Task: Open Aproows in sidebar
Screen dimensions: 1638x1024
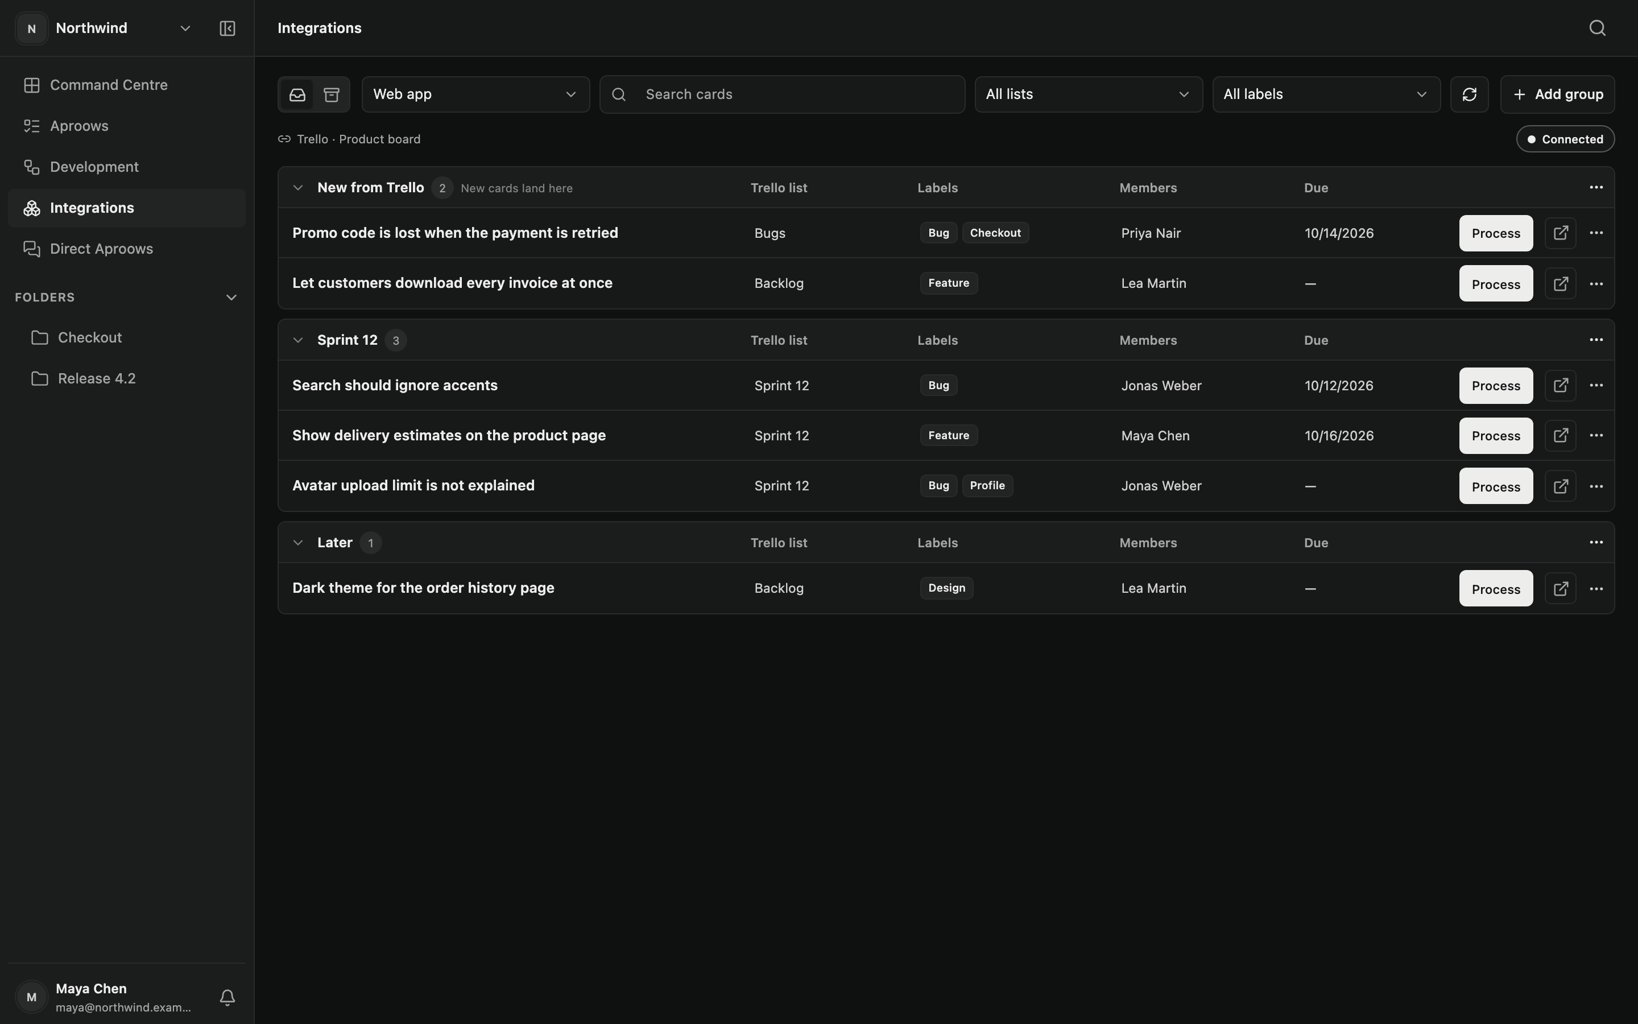Action: coord(127,126)
